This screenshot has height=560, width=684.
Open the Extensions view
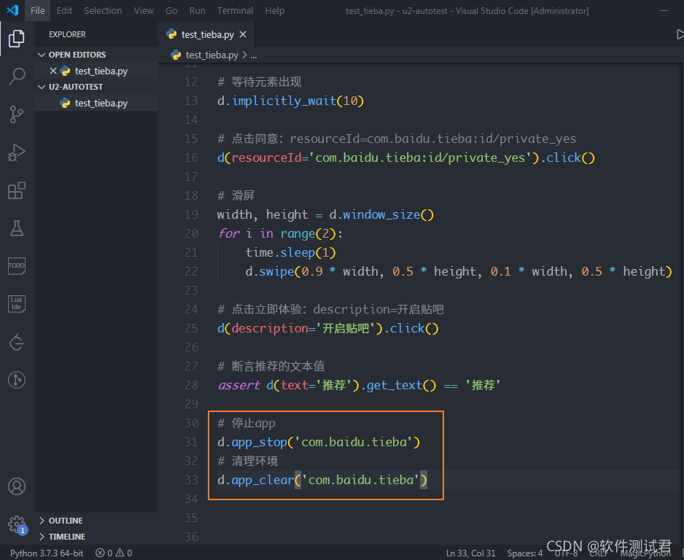point(17,190)
